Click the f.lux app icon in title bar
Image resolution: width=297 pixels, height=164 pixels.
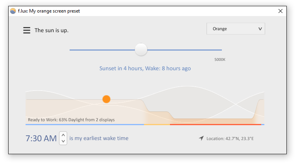pos(13,11)
